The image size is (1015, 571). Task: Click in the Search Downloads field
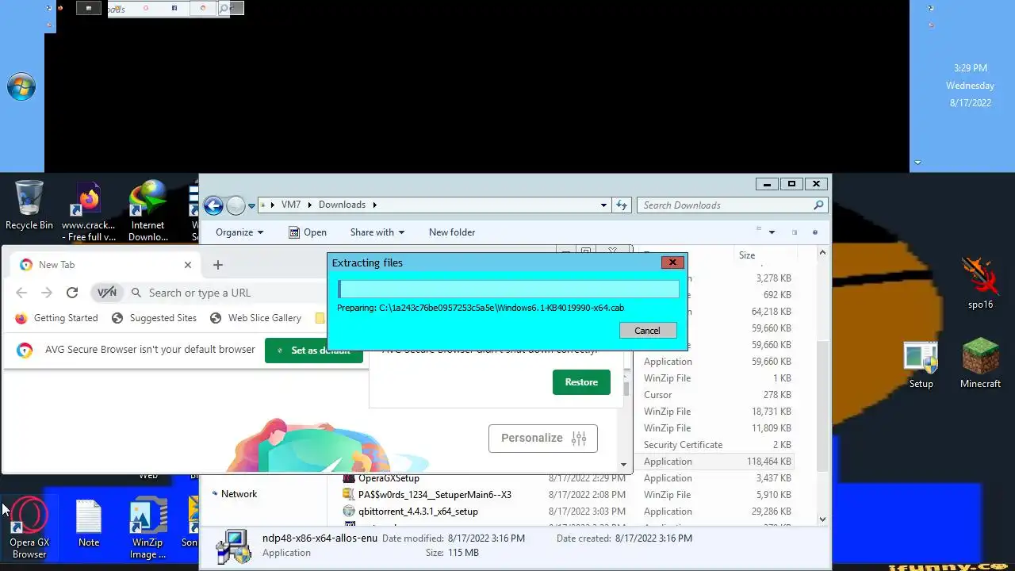(725, 205)
